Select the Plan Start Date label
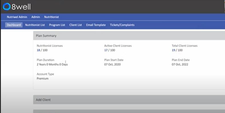This screenshot has width=225, height=113. [x=114, y=60]
